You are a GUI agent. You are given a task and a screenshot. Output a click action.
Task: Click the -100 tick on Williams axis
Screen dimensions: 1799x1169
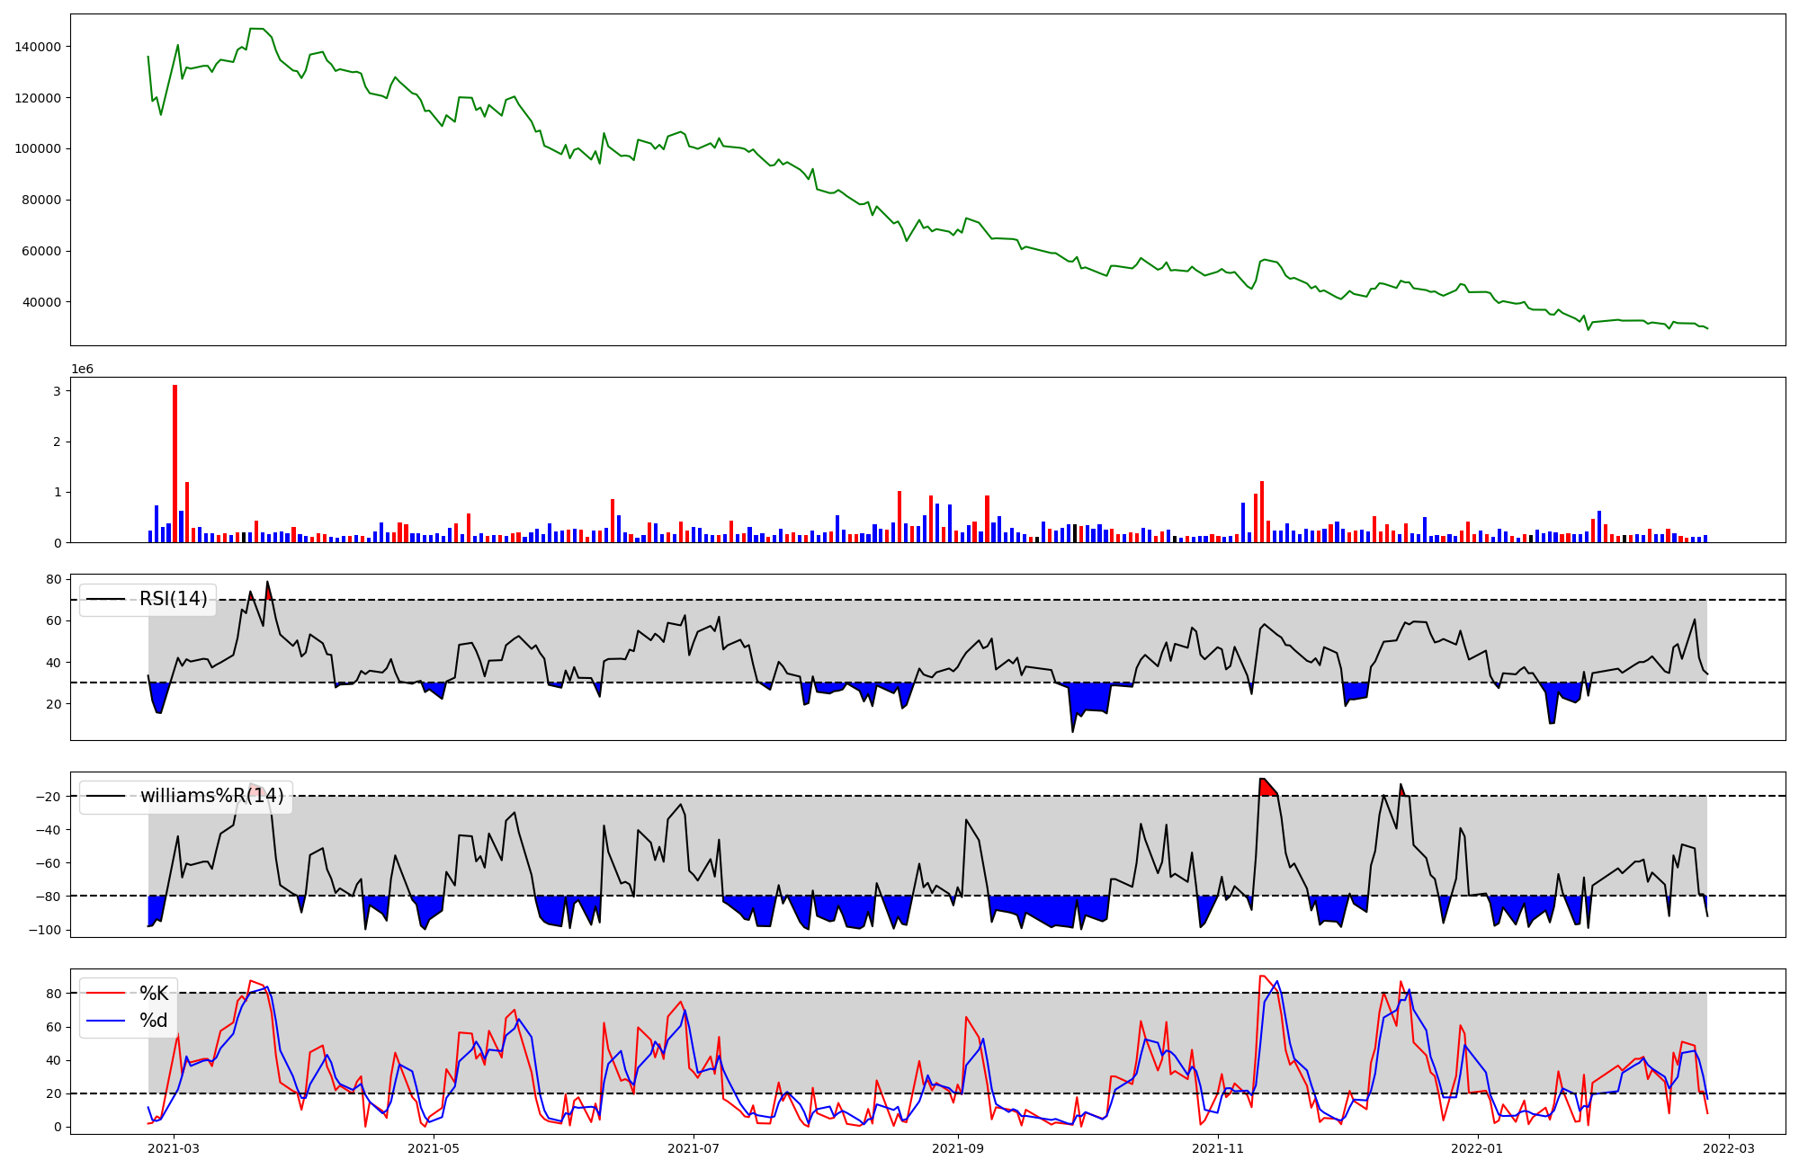click(43, 930)
